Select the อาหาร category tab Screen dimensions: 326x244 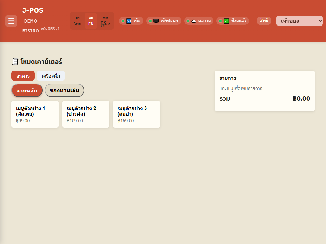point(23,76)
